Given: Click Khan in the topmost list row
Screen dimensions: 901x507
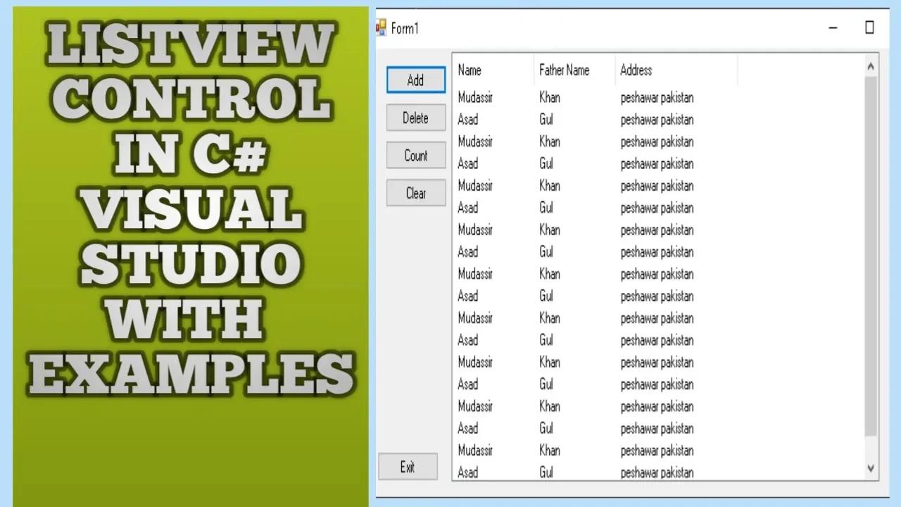Looking at the screenshot, I should (550, 97).
